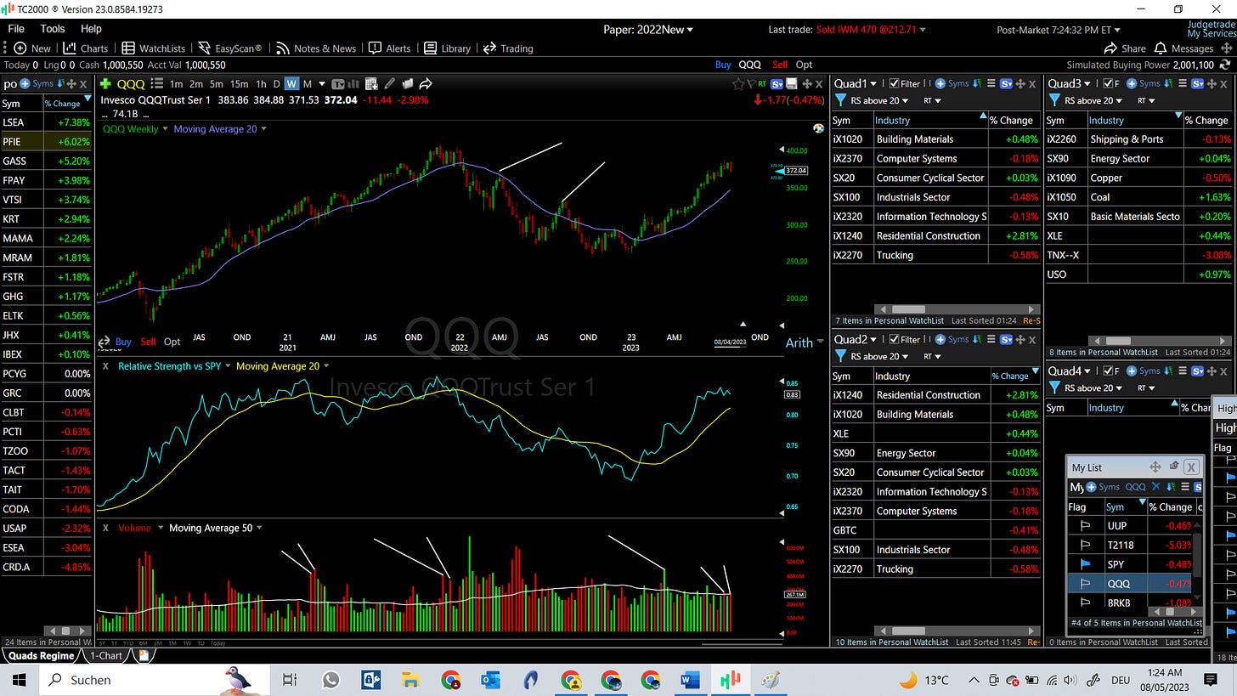The height and width of the screenshot is (696, 1237).
Task: Switch chart to Daily timeframe D
Action: (x=277, y=83)
